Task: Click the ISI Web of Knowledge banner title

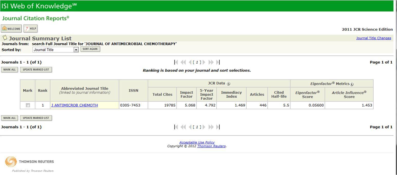Action: 39,6
